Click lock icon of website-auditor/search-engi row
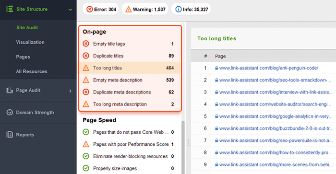 216,104
